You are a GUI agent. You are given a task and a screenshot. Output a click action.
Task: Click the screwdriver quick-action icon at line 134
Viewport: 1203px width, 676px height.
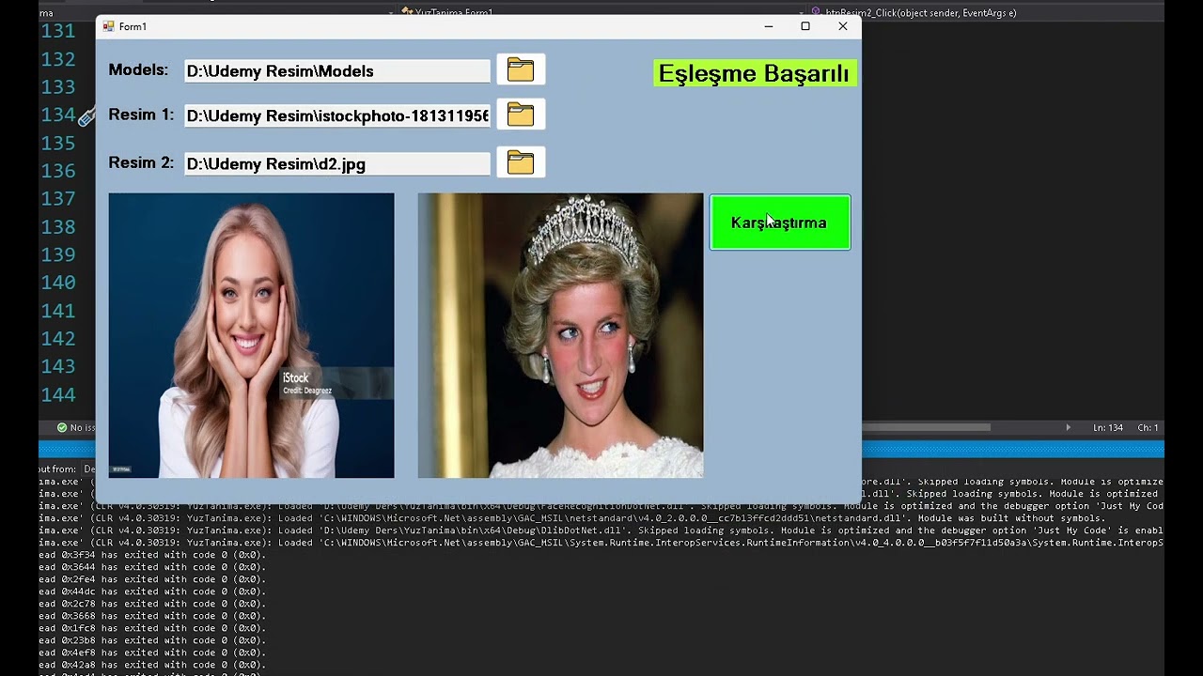click(86, 117)
